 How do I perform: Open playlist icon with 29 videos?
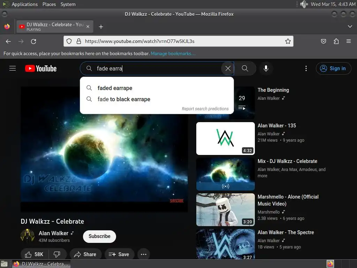[x=242, y=107]
